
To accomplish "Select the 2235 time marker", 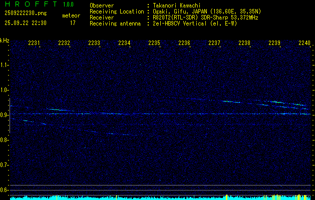I will tap(154, 43).
